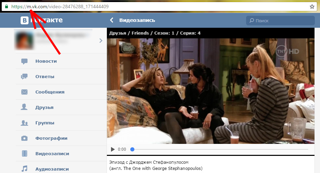Click the green secure padlock icon
Viewport: 320px width, 173px height.
tap(6, 7)
